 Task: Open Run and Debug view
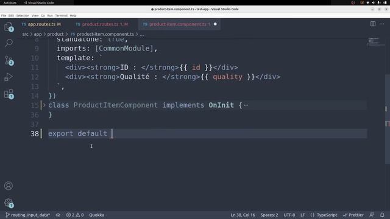coord(9,77)
